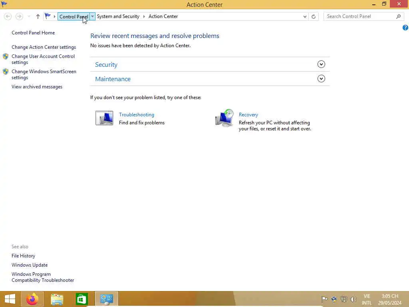Go up one level with the Up arrow
This screenshot has height=307, width=409.
(38, 16)
